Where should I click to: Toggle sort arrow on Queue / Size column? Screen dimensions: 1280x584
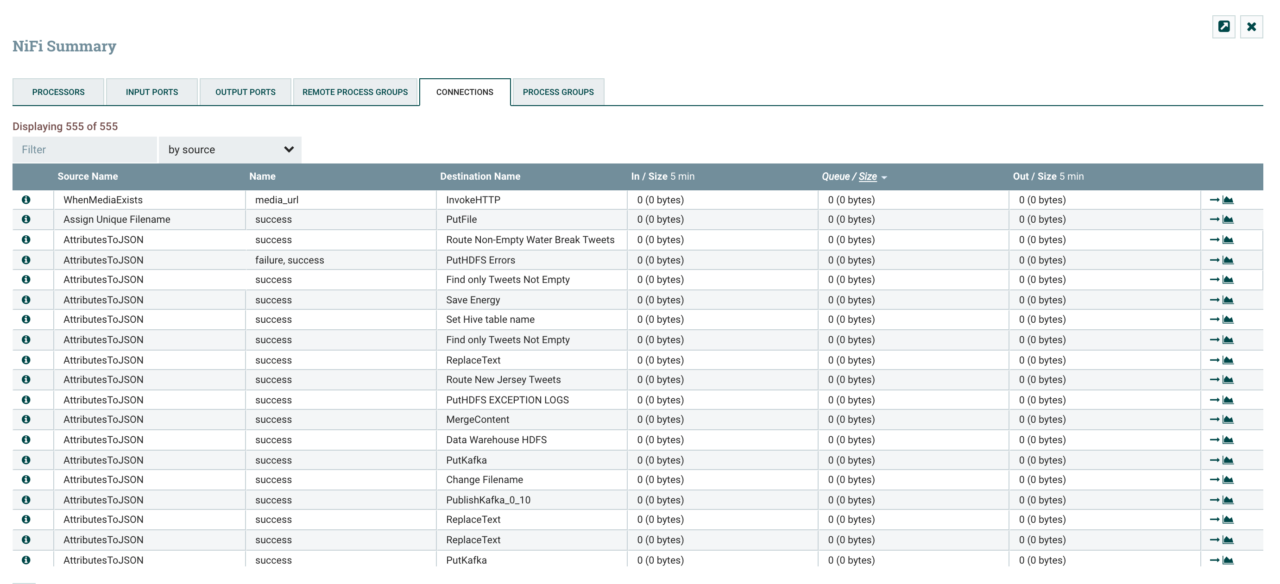(884, 177)
